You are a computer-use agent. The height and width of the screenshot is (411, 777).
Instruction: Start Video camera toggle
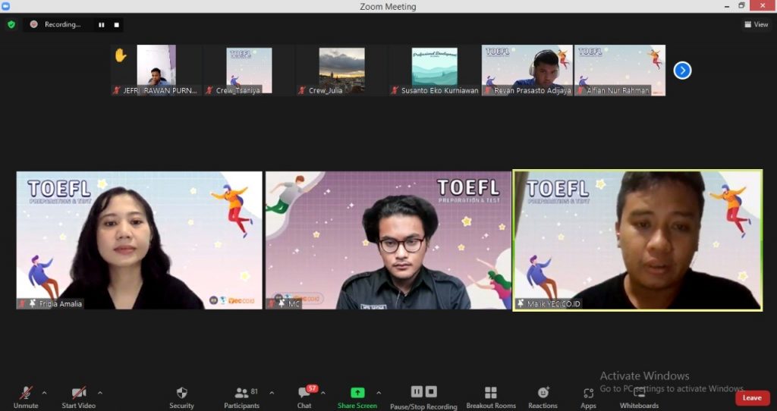pos(78,393)
